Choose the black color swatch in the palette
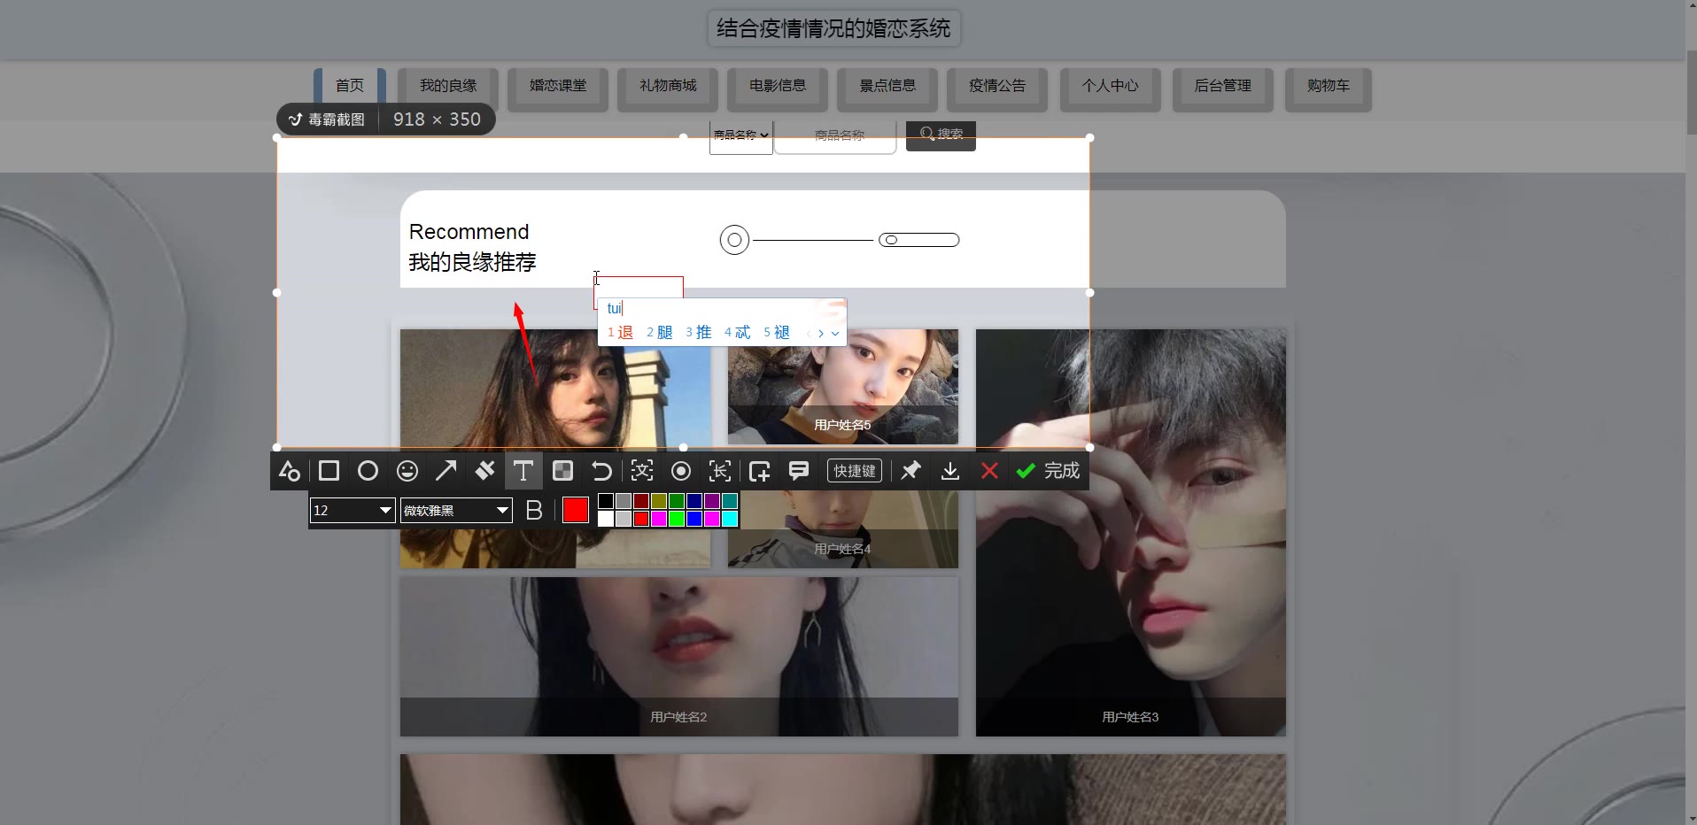1697x825 pixels. coord(606,501)
